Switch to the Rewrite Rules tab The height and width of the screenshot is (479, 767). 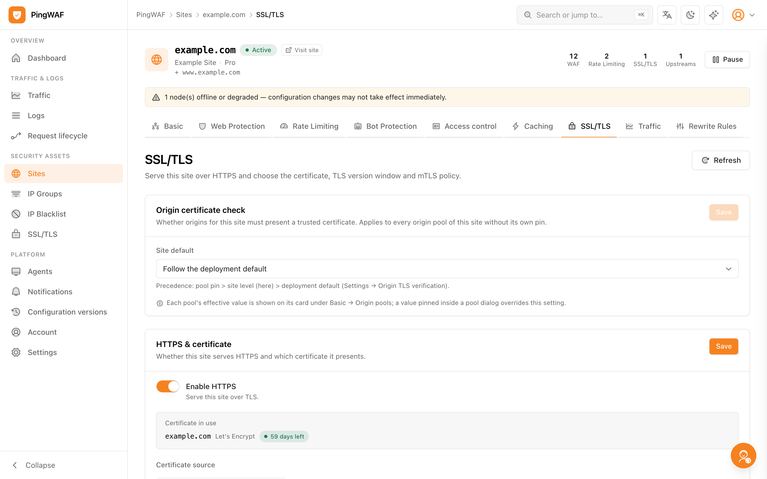point(706,126)
